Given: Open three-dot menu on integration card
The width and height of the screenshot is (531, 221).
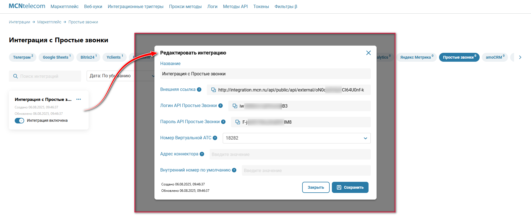Looking at the screenshot, I should pos(79,99).
